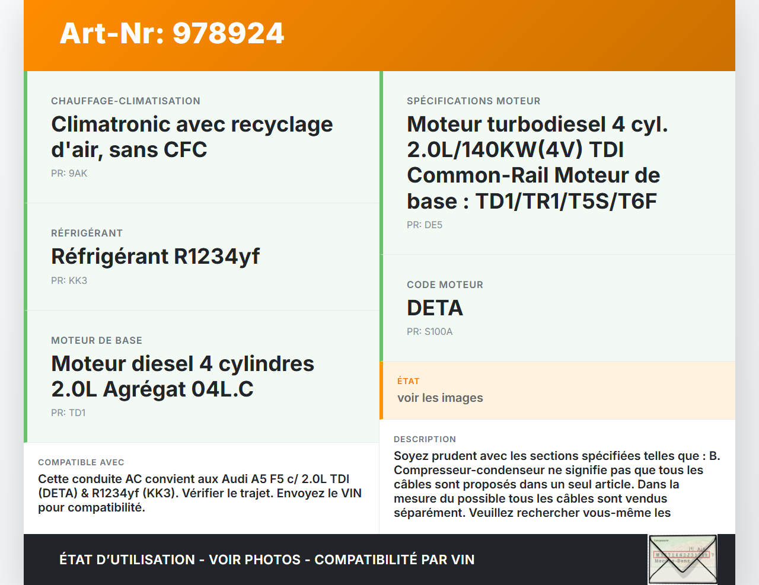Viewport: 759px width, 585px height.
Task: Click the Climatronic avec recyclage d'air heading
Action: (x=192, y=137)
